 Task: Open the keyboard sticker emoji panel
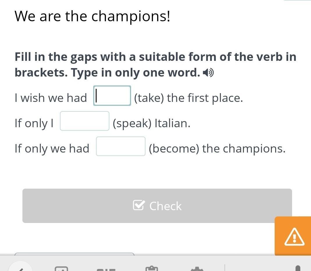(x=61, y=268)
